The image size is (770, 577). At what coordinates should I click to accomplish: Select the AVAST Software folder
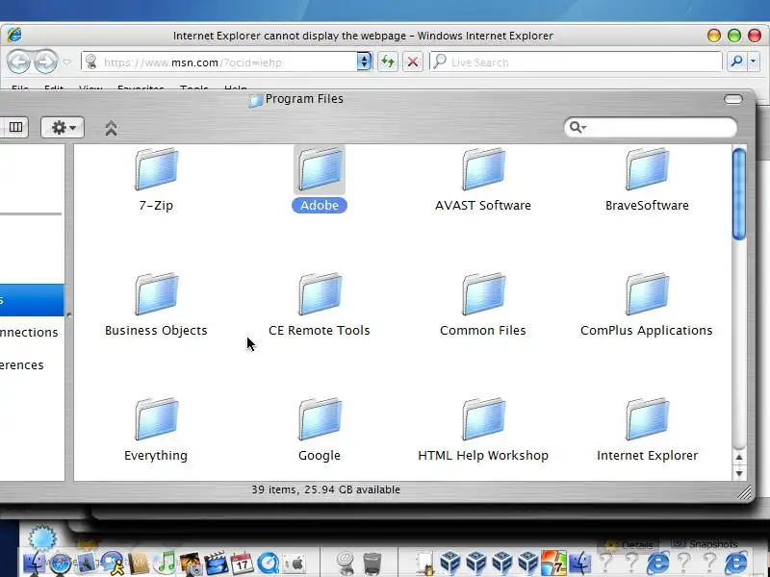(483, 179)
